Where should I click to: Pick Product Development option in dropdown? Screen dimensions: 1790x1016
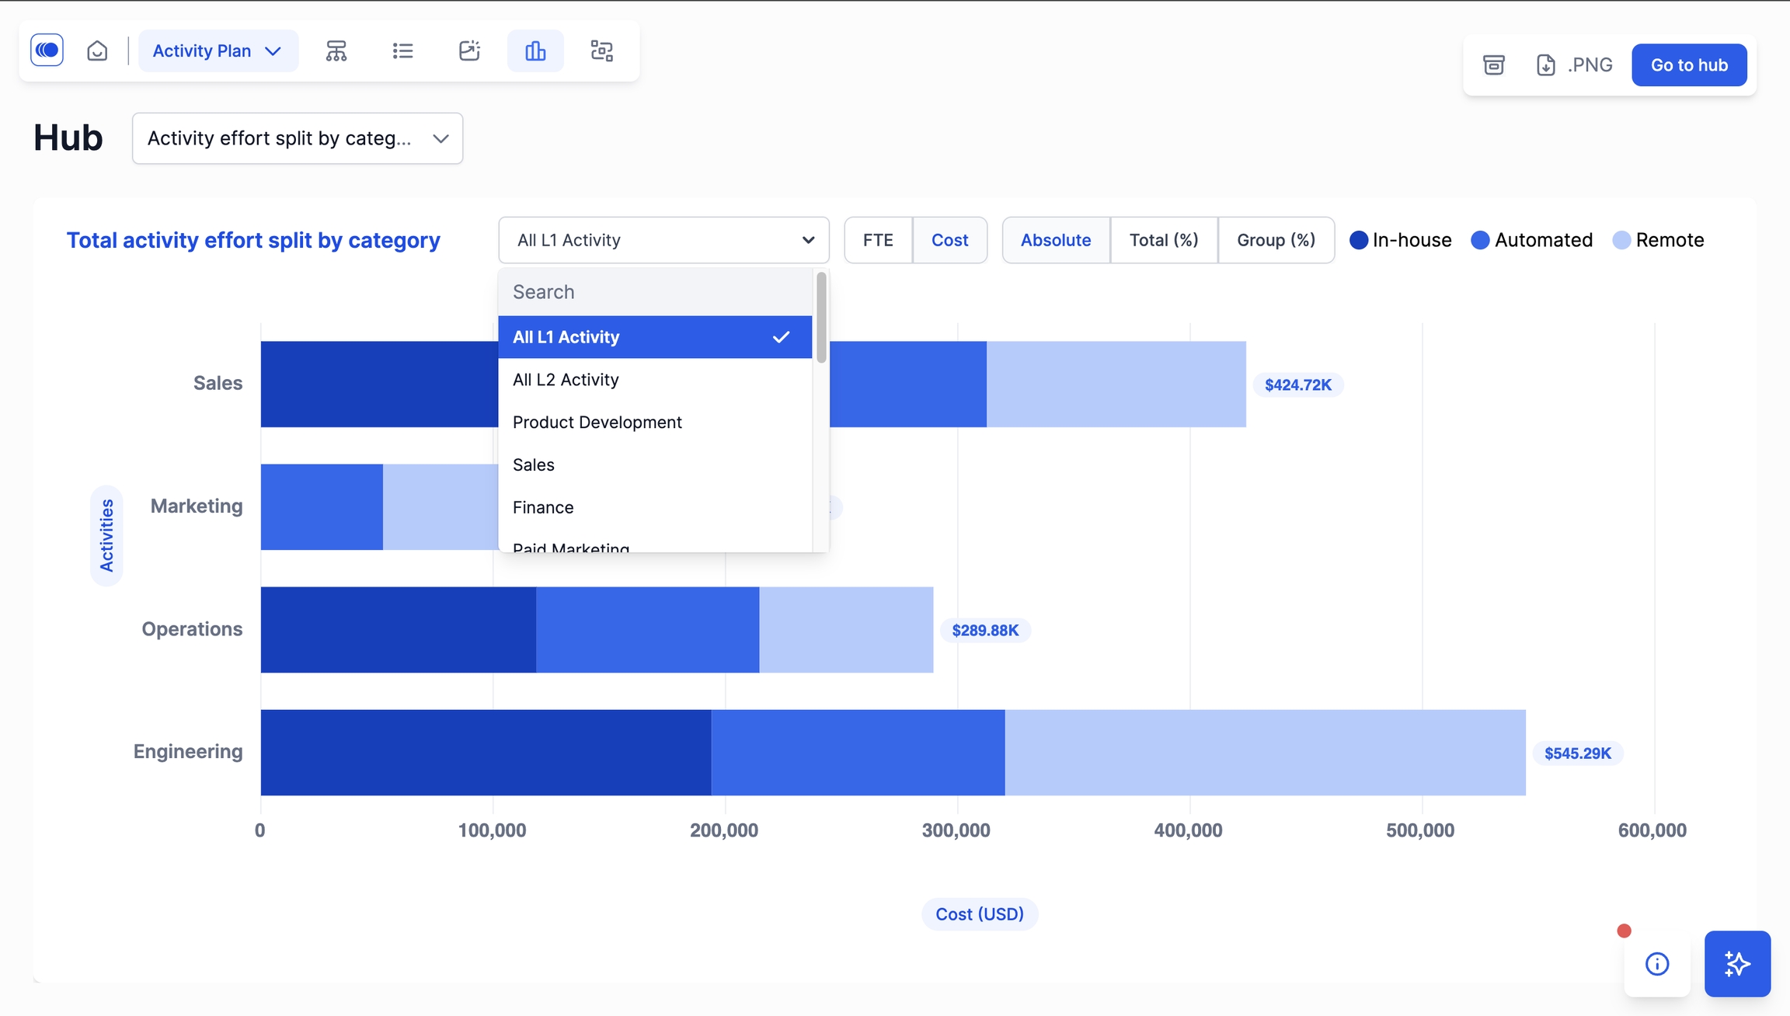tap(597, 423)
